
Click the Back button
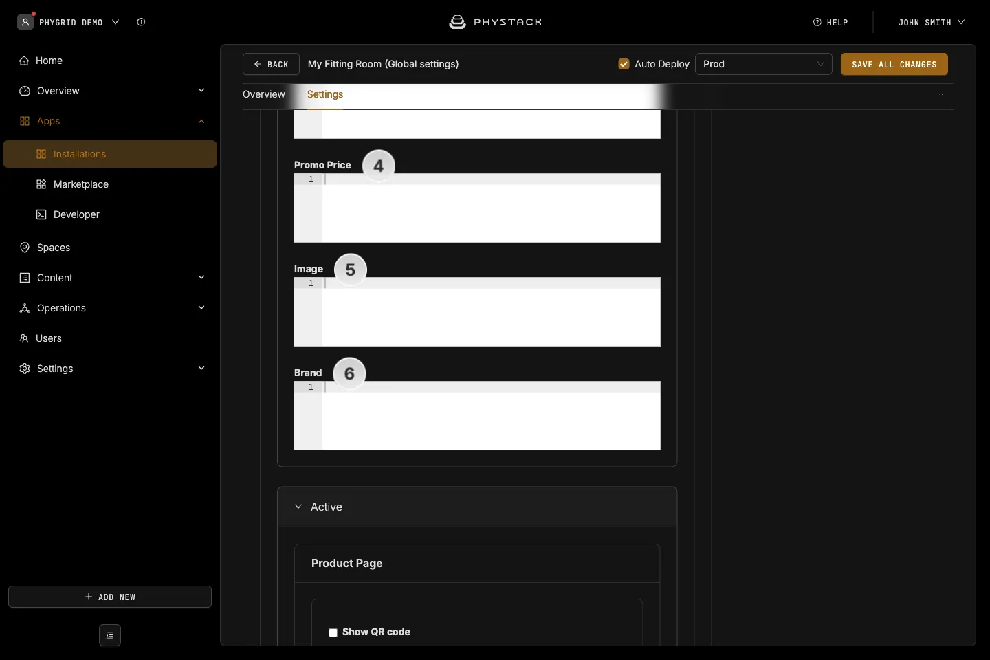pyautogui.click(x=271, y=64)
